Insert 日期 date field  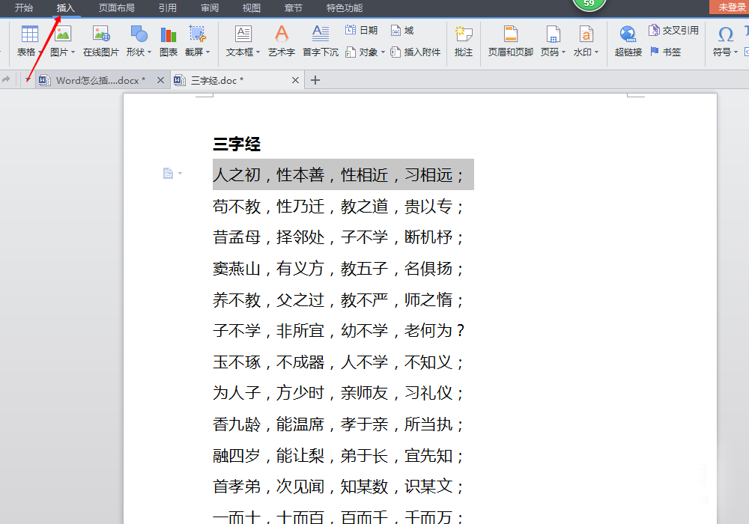tap(361, 31)
